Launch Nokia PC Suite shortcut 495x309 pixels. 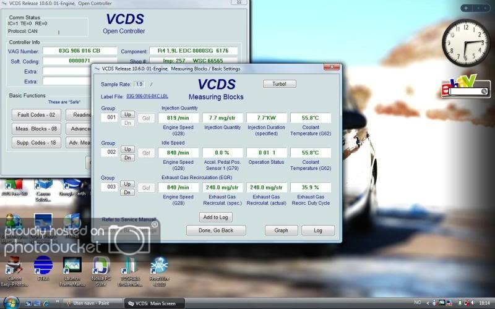101,267
